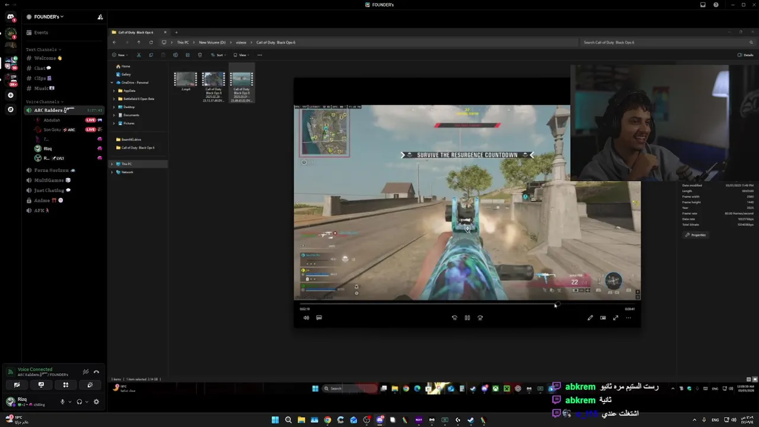
Task: Click the video progress seek bar
Action: click(467, 304)
